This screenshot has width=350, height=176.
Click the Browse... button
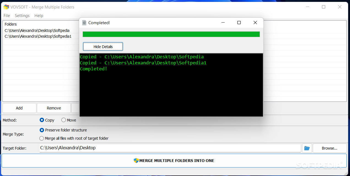click(x=330, y=148)
